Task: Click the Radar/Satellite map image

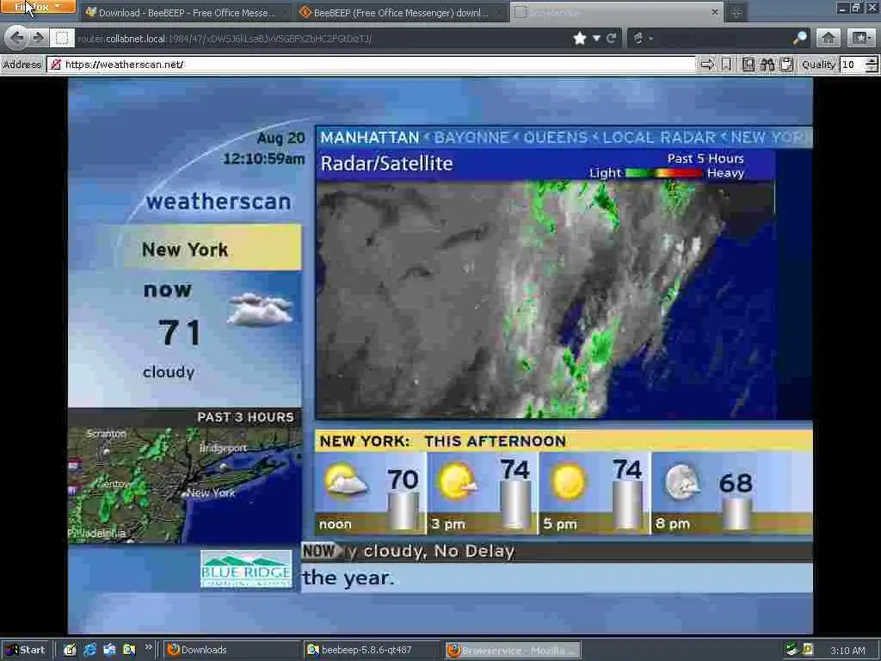Action: [x=545, y=300]
